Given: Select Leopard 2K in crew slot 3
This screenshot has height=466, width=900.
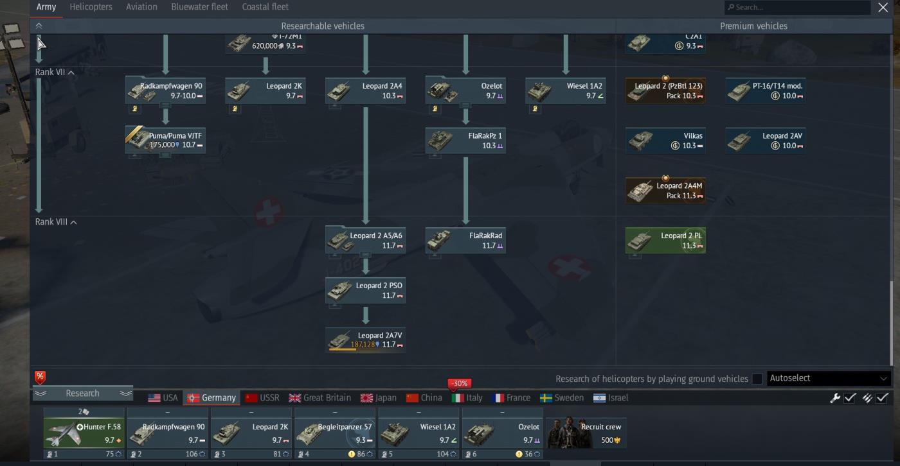Looking at the screenshot, I should click(x=251, y=433).
